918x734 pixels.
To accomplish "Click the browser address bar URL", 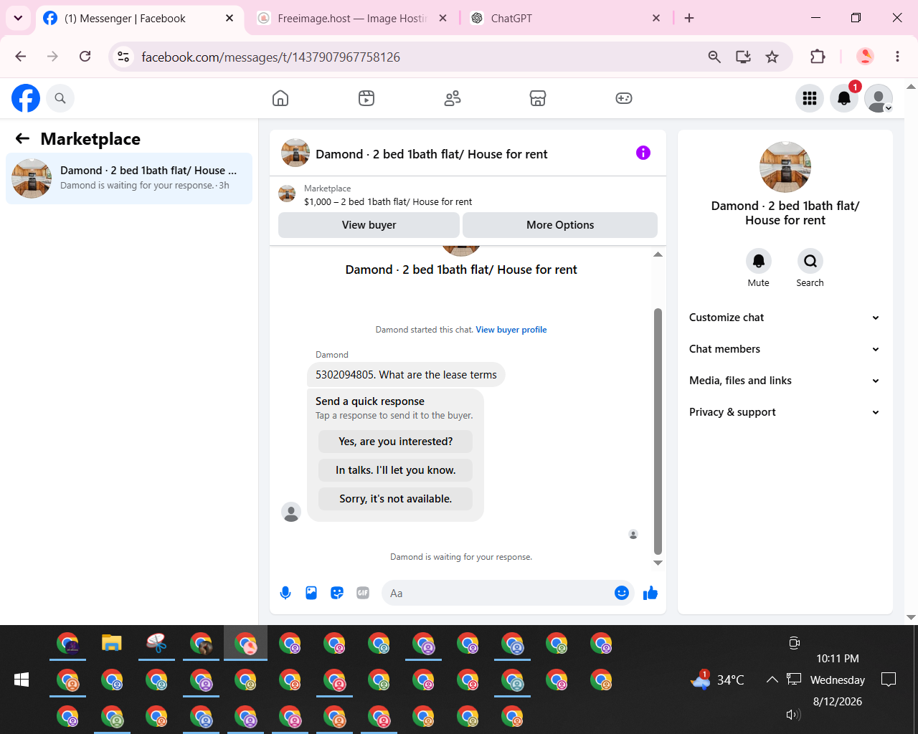I will point(271,57).
